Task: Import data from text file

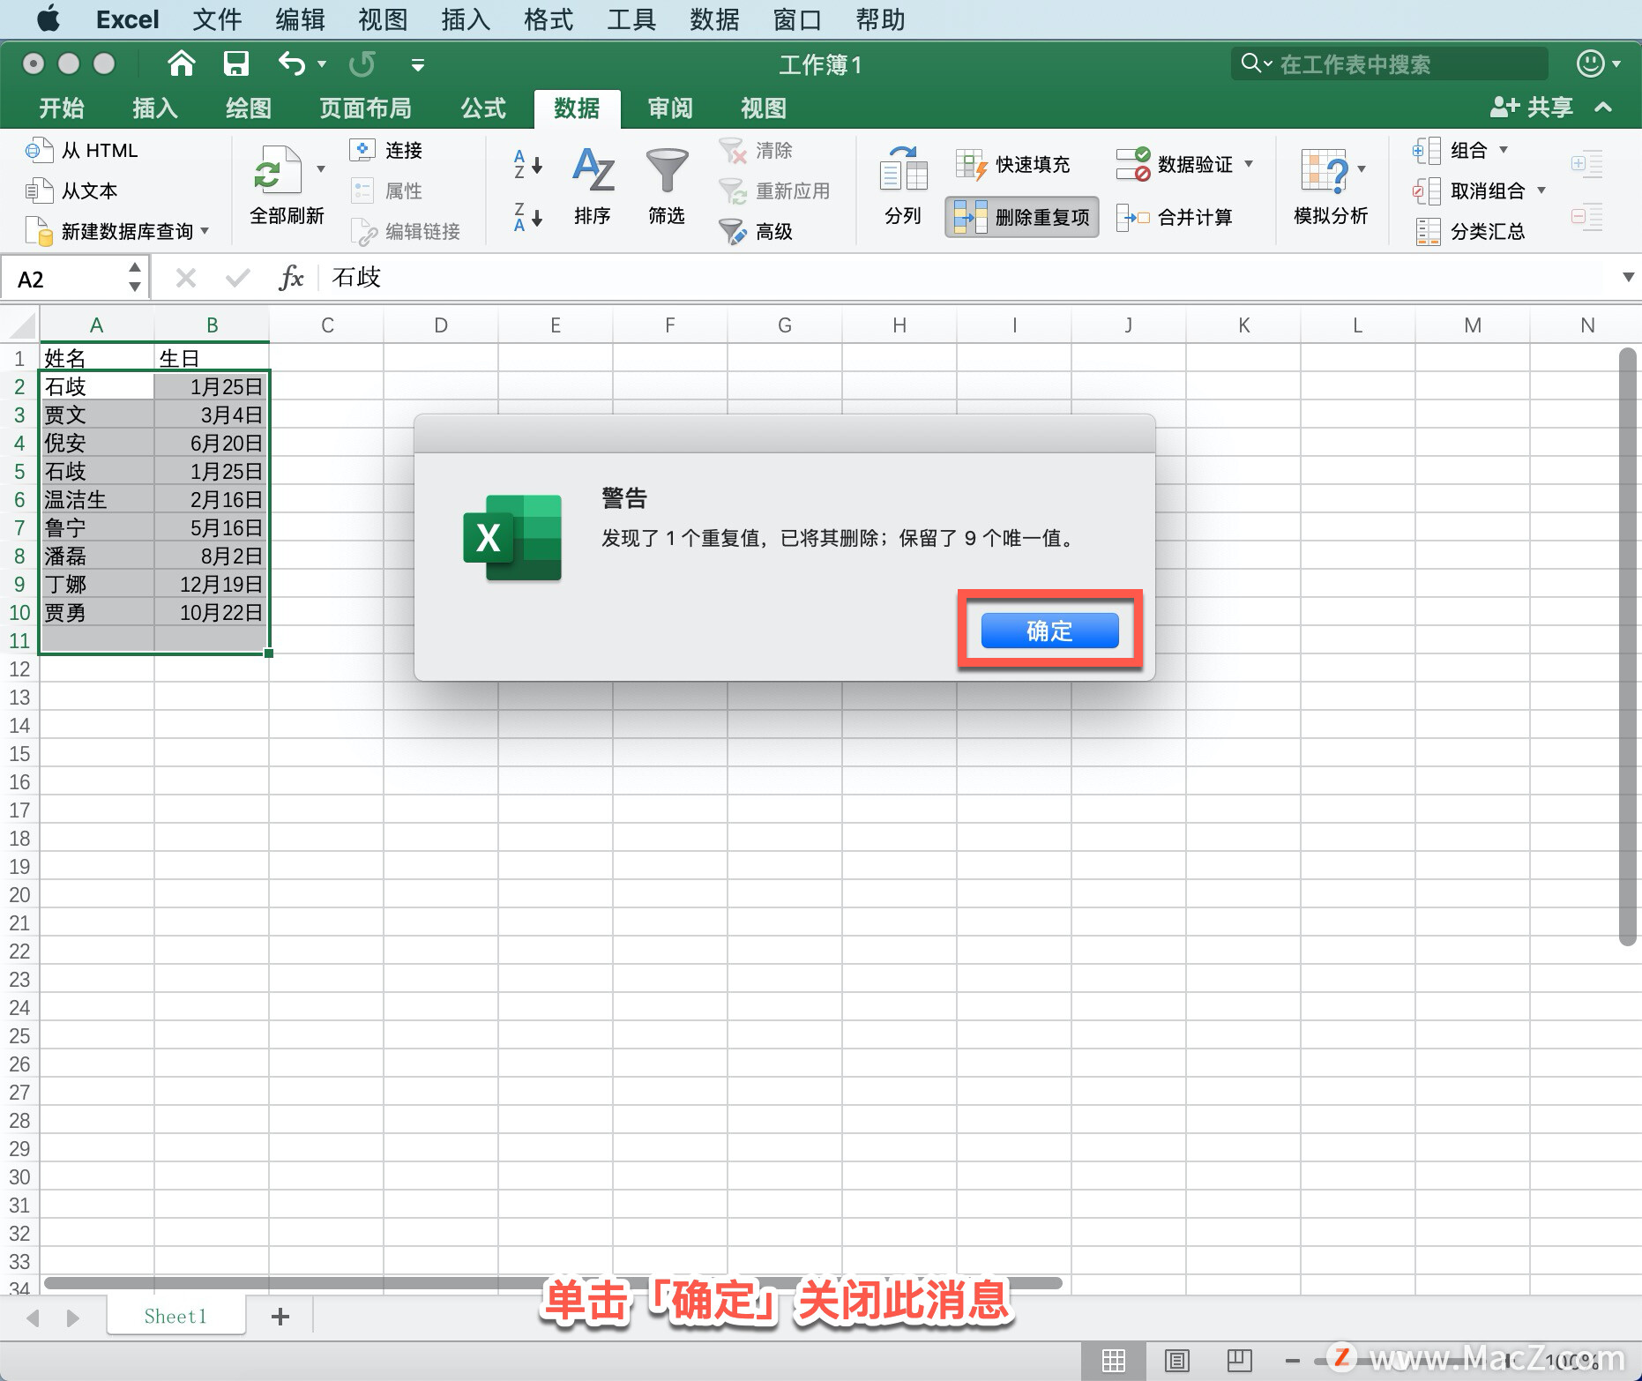Action: pos(72,190)
